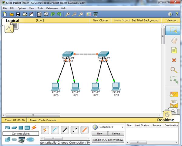This screenshot has width=182, height=146.
Task: Click the New file icon
Action: pos(5,14)
